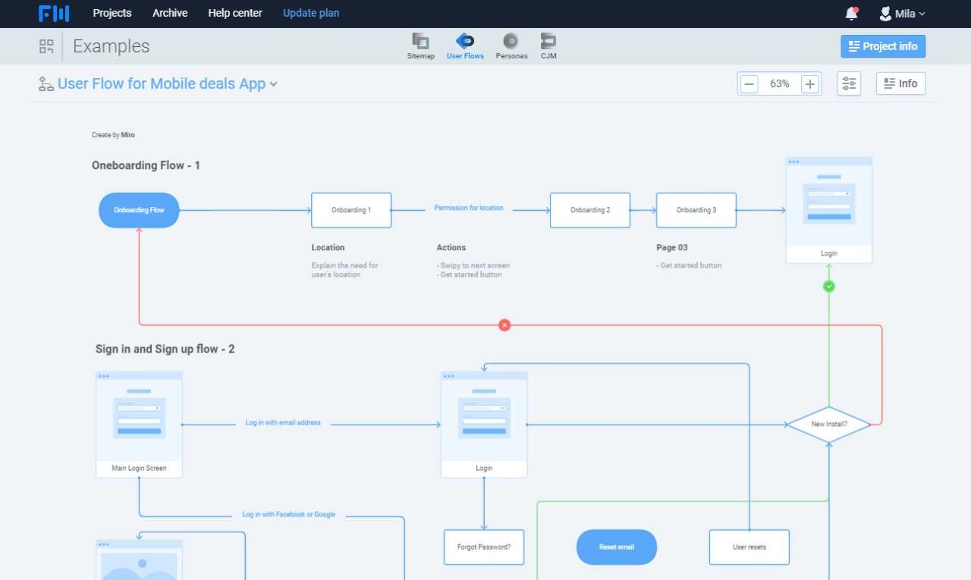Screen dimensions: 971x580
Task: Switch to the CJM tool
Action: [548, 46]
